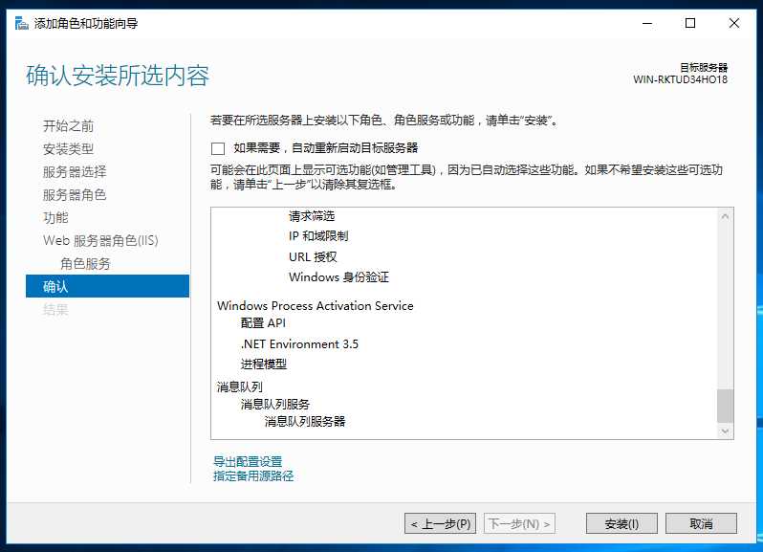Maximize the wizard window
Screen dimensions: 763x552
tap(690, 23)
